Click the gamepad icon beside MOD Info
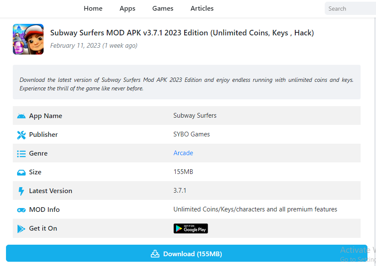The image size is (376, 266). (21, 210)
